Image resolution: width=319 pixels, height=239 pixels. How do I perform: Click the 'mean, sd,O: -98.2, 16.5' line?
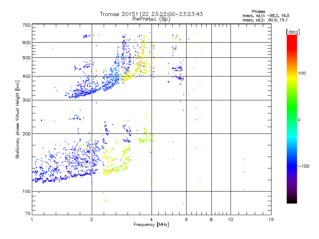(266, 16)
